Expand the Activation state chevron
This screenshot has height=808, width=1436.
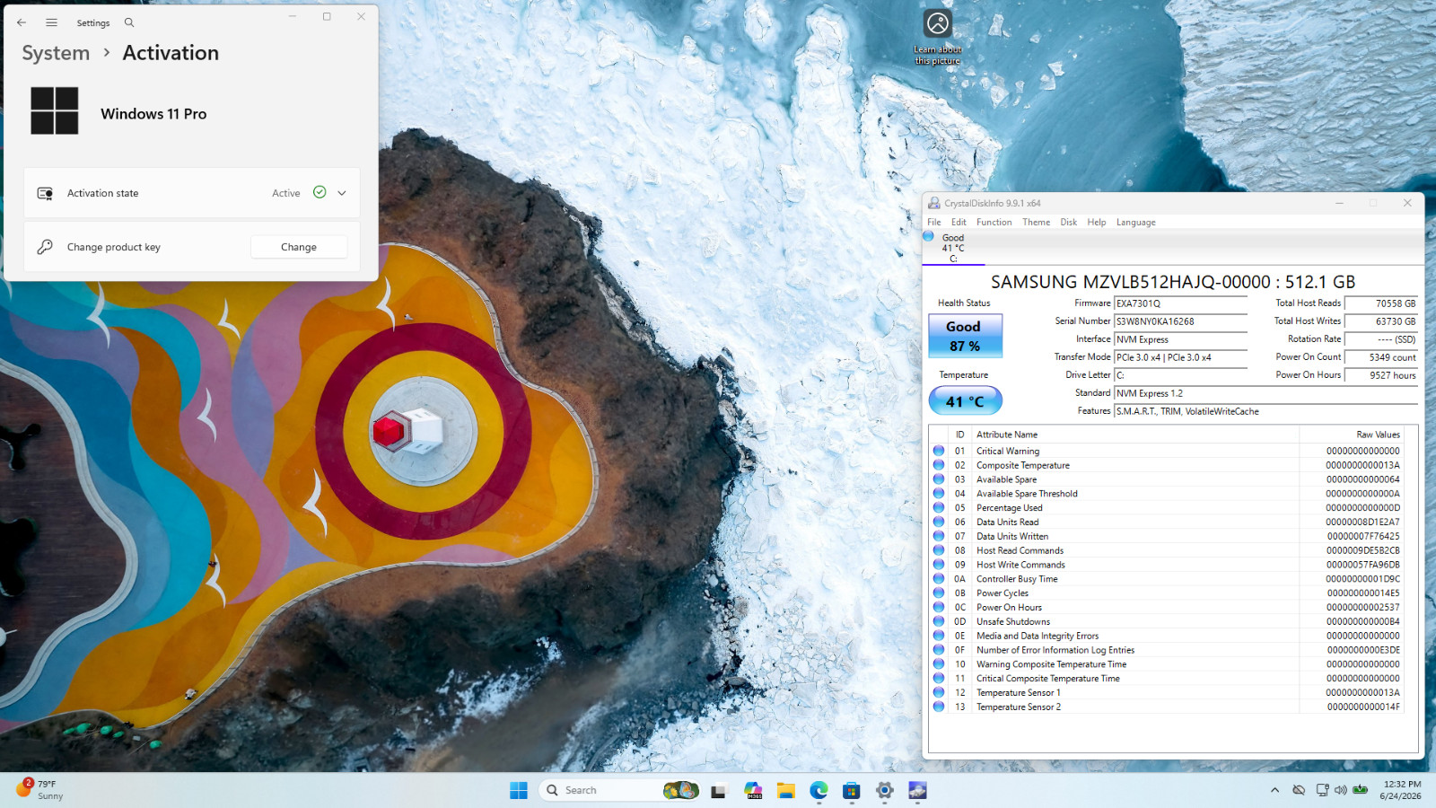(342, 193)
